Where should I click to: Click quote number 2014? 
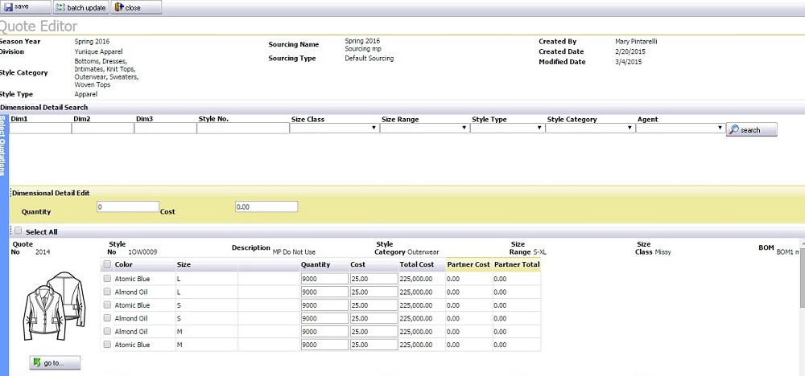[43, 252]
